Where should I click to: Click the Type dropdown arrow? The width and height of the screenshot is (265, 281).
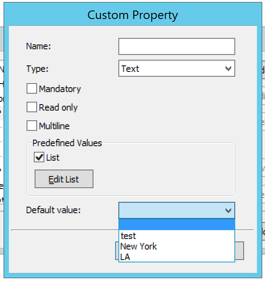[x=228, y=69]
